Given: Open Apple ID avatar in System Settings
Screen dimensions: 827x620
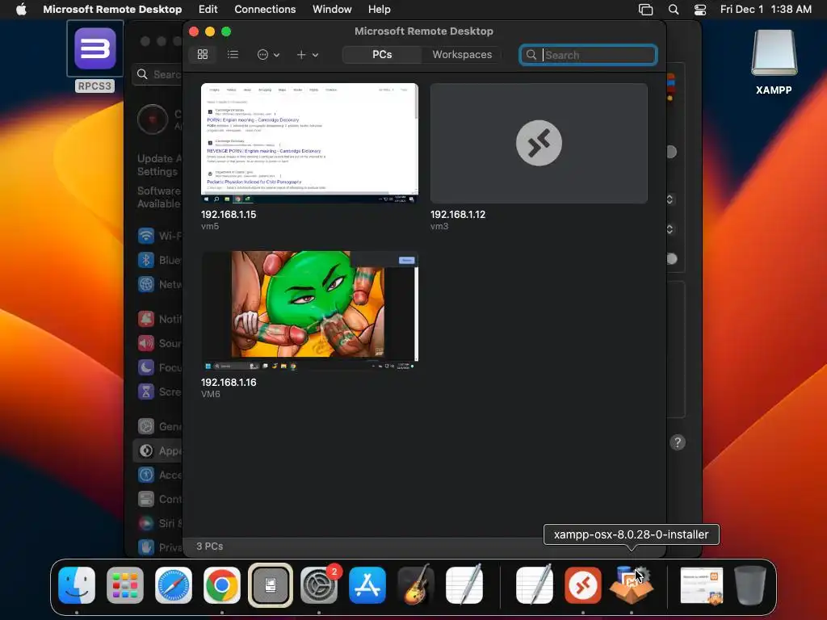Looking at the screenshot, I should tap(153, 119).
